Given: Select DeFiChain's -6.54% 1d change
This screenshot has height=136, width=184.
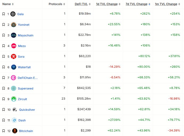Looking at the screenshot, I should coord(115,77).
